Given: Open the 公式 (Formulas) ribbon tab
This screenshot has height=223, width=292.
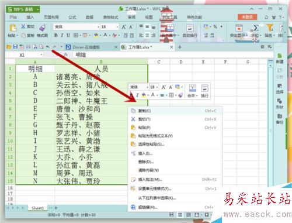Looking at the screenshot, I should pos(72,17).
